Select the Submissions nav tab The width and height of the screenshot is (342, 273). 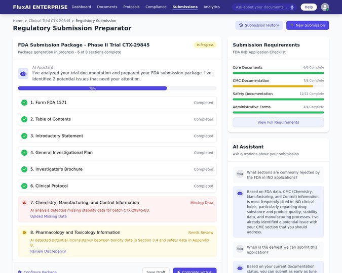[x=185, y=7]
